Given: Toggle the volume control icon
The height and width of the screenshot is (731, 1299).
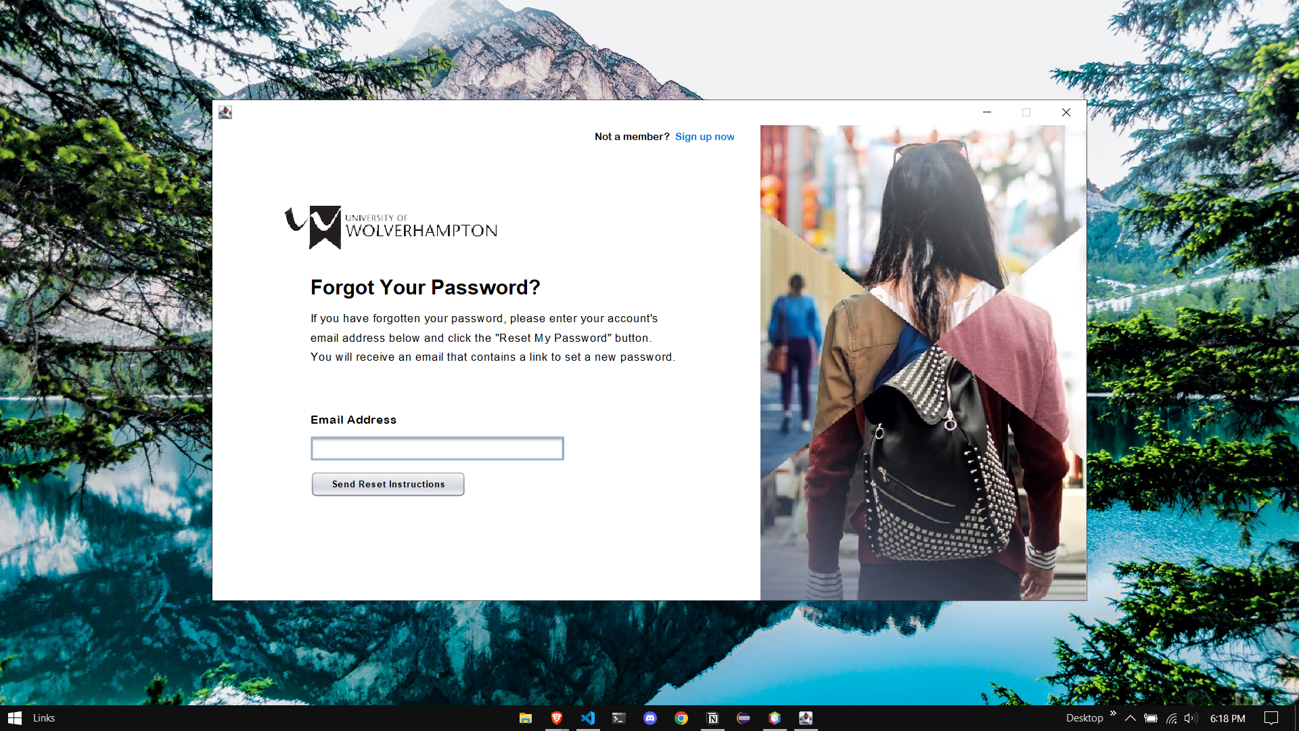Looking at the screenshot, I should point(1190,717).
